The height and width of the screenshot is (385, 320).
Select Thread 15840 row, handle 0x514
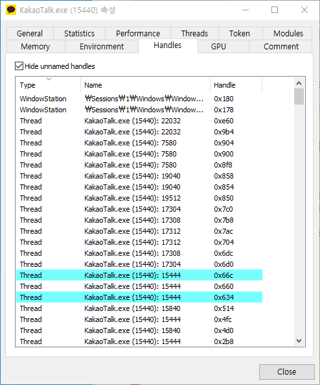click(139, 308)
